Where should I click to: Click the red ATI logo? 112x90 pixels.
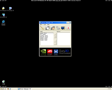[50, 51]
